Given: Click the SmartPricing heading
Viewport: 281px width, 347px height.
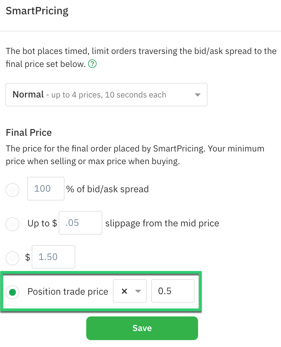Looking at the screenshot, I should [37, 10].
